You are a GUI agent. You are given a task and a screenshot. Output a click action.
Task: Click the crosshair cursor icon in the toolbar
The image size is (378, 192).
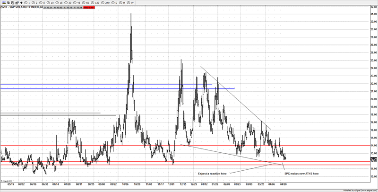click(x=21, y=2)
